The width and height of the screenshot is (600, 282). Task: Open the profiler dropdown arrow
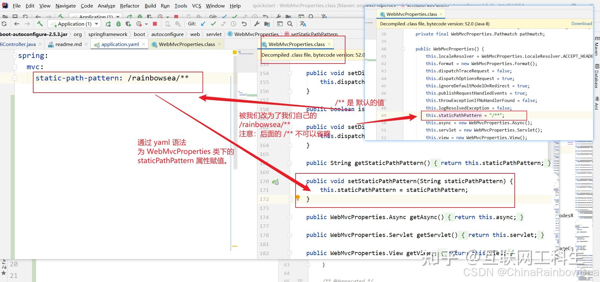[146, 23]
